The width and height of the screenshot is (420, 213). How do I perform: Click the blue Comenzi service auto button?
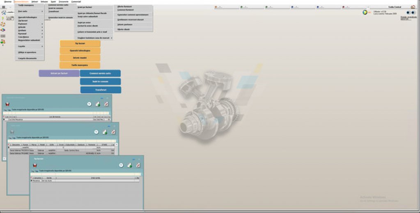pos(100,73)
